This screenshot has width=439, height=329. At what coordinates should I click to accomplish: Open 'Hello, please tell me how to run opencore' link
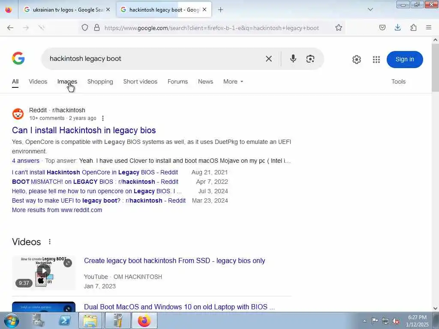click(96, 191)
